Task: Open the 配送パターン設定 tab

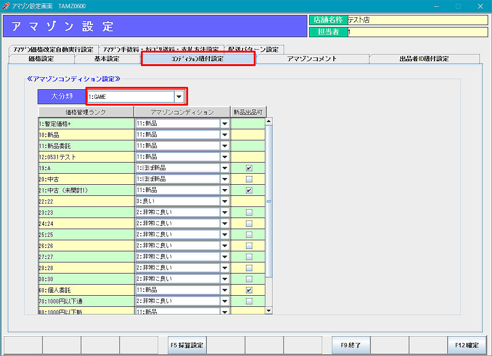Action: [x=254, y=49]
